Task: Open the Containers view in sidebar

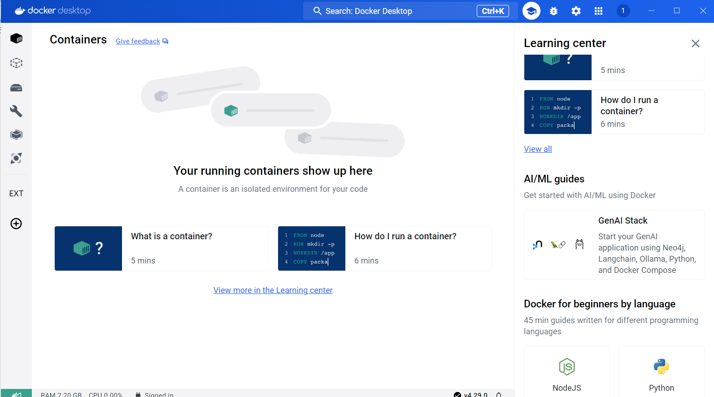Action: pos(16,39)
